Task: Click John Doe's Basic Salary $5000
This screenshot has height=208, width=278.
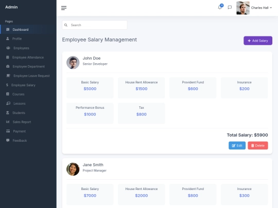Action: coord(90,89)
